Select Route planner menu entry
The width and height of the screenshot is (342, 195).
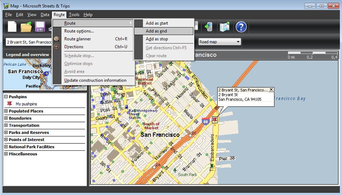[93, 39]
